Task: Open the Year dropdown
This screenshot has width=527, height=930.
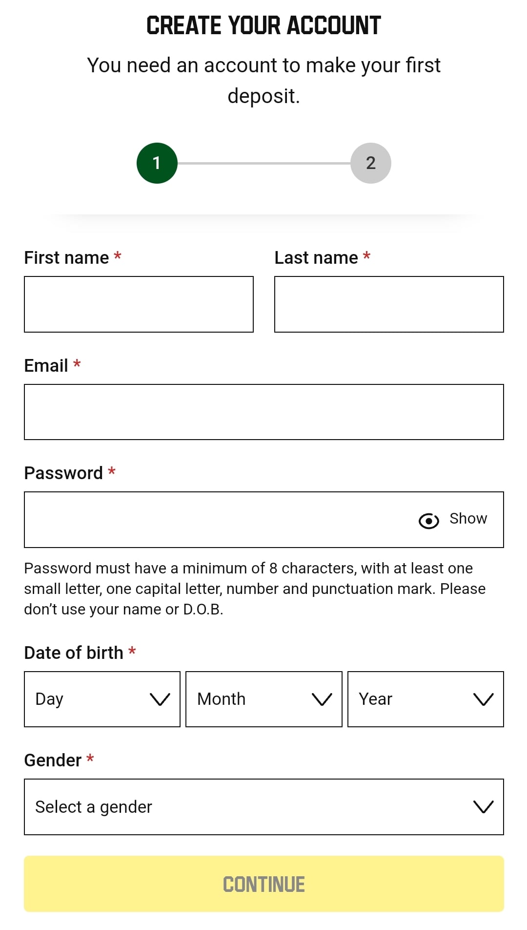Action: [425, 699]
